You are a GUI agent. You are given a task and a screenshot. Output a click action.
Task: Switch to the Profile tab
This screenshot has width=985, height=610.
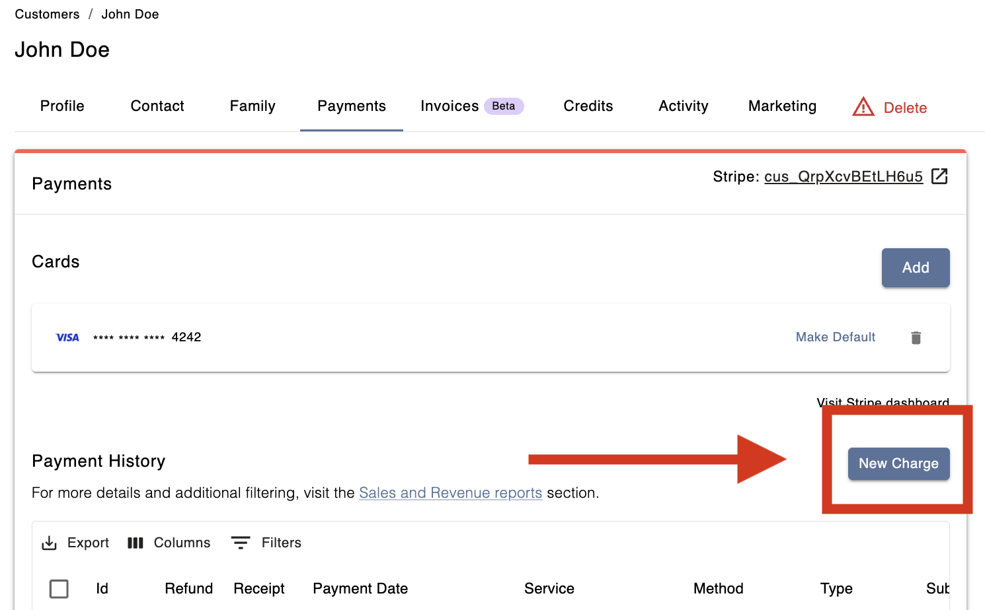point(62,106)
